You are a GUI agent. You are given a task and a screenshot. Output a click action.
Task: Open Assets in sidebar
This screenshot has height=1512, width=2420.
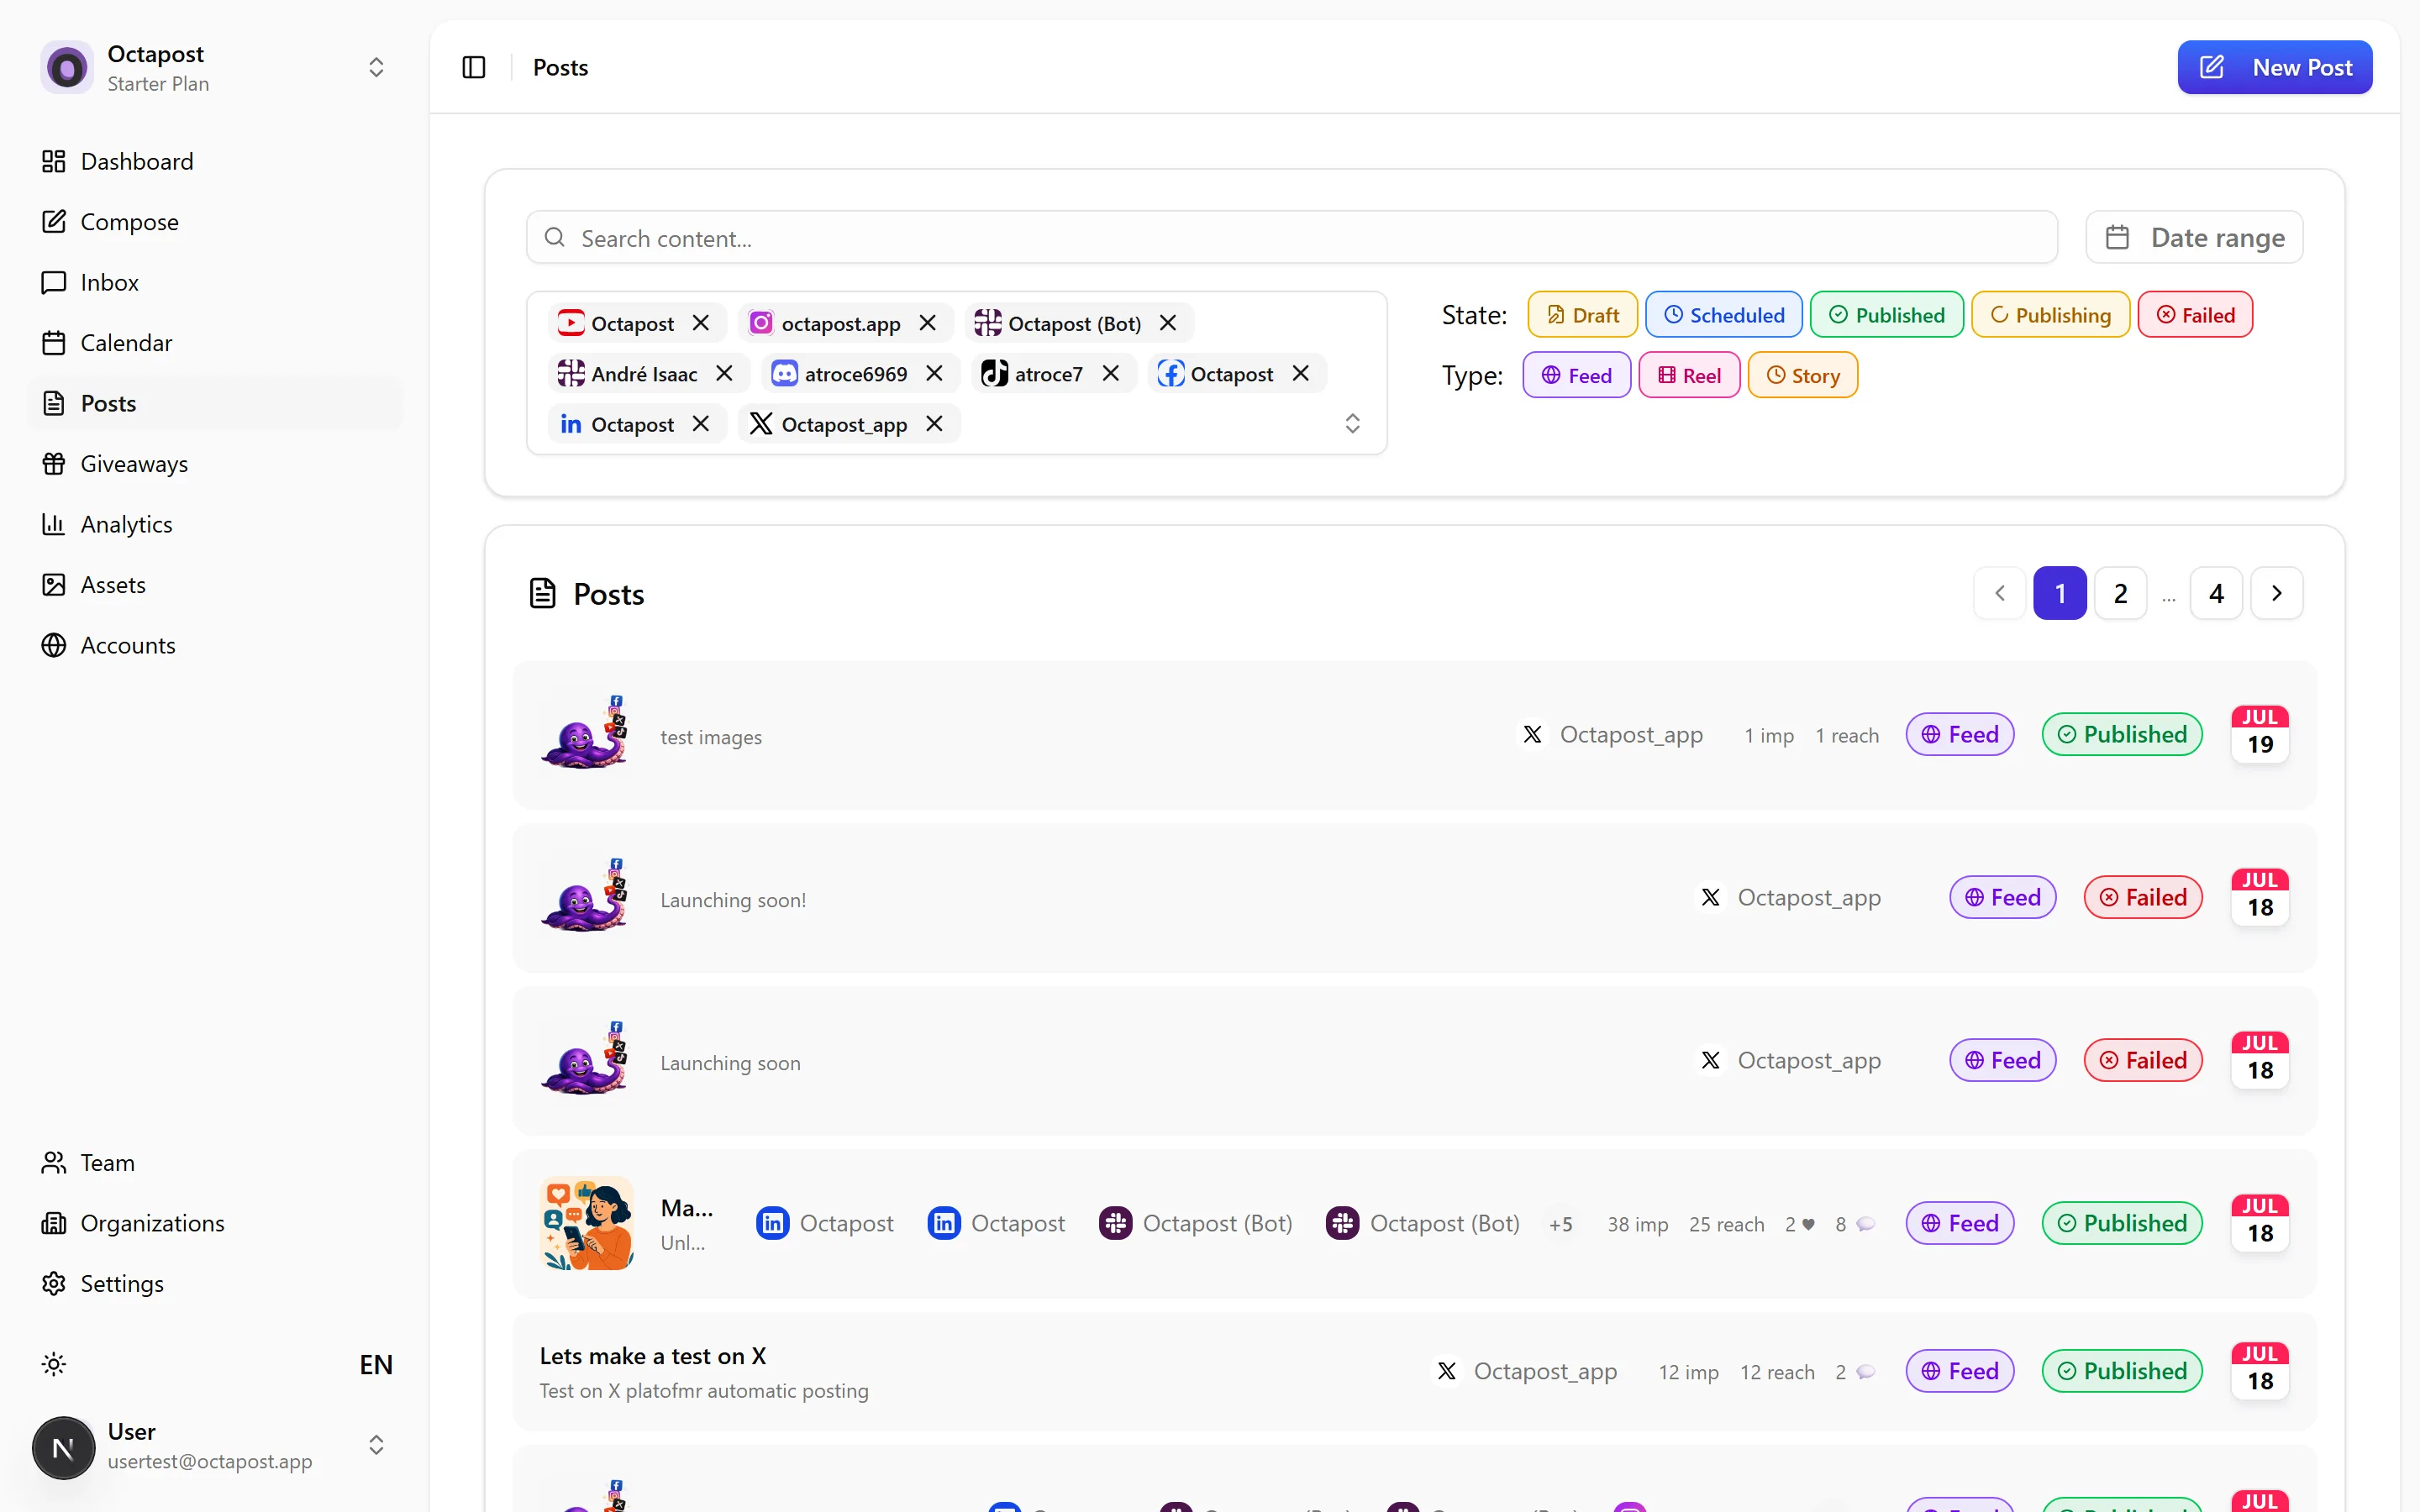point(215,585)
